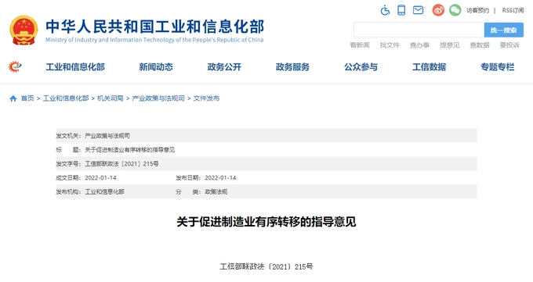This screenshot has height=282, width=533.
Task: Click 访客预约 link
Action: tap(477, 10)
